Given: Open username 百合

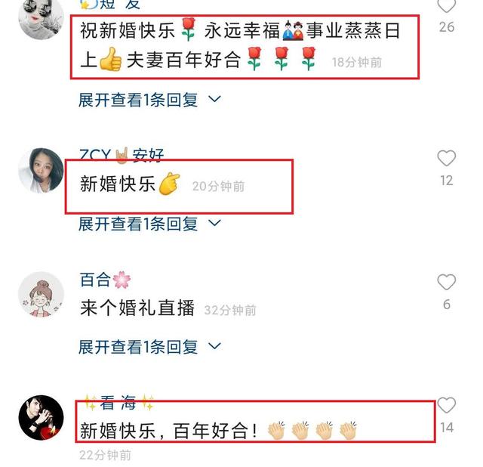Looking at the screenshot, I should click(x=105, y=280).
